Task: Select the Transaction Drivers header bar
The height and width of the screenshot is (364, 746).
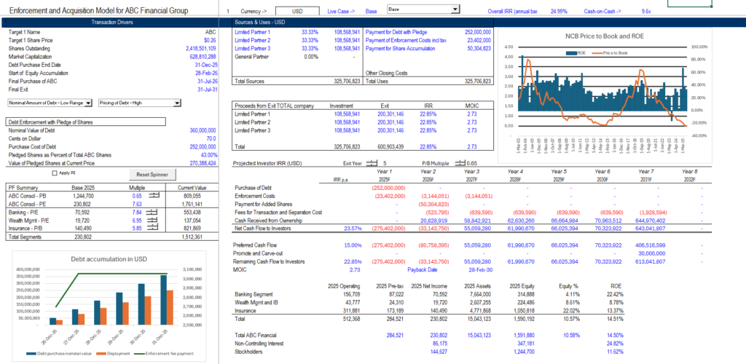Action: coord(111,23)
